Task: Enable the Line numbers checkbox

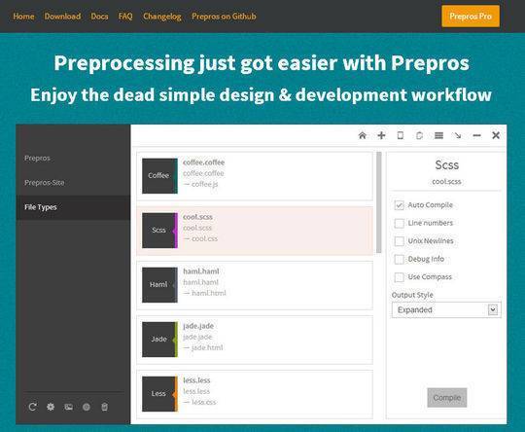Action: 400,223
